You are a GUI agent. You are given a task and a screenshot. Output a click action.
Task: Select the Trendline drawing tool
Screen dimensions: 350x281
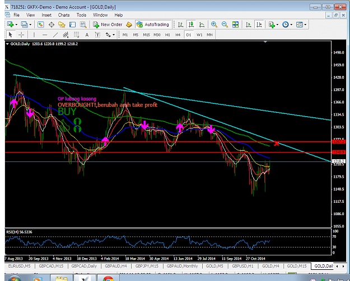pos(55,35)
